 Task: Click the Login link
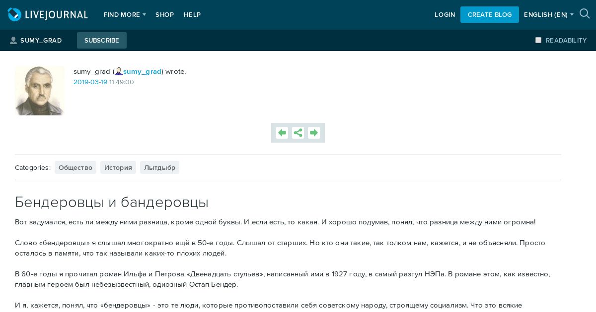click(445, 15)
